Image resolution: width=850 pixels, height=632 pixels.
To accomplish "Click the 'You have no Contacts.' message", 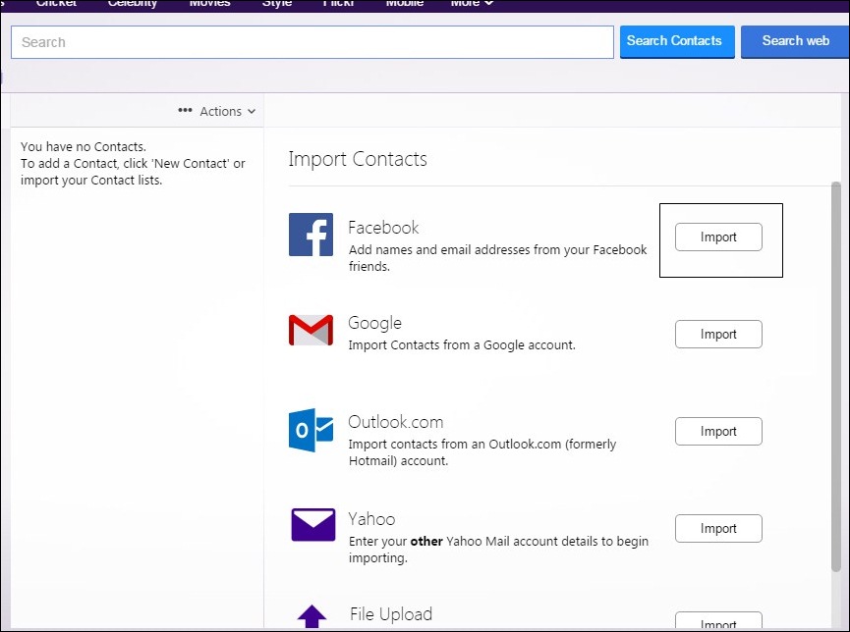I will point(84,147).
